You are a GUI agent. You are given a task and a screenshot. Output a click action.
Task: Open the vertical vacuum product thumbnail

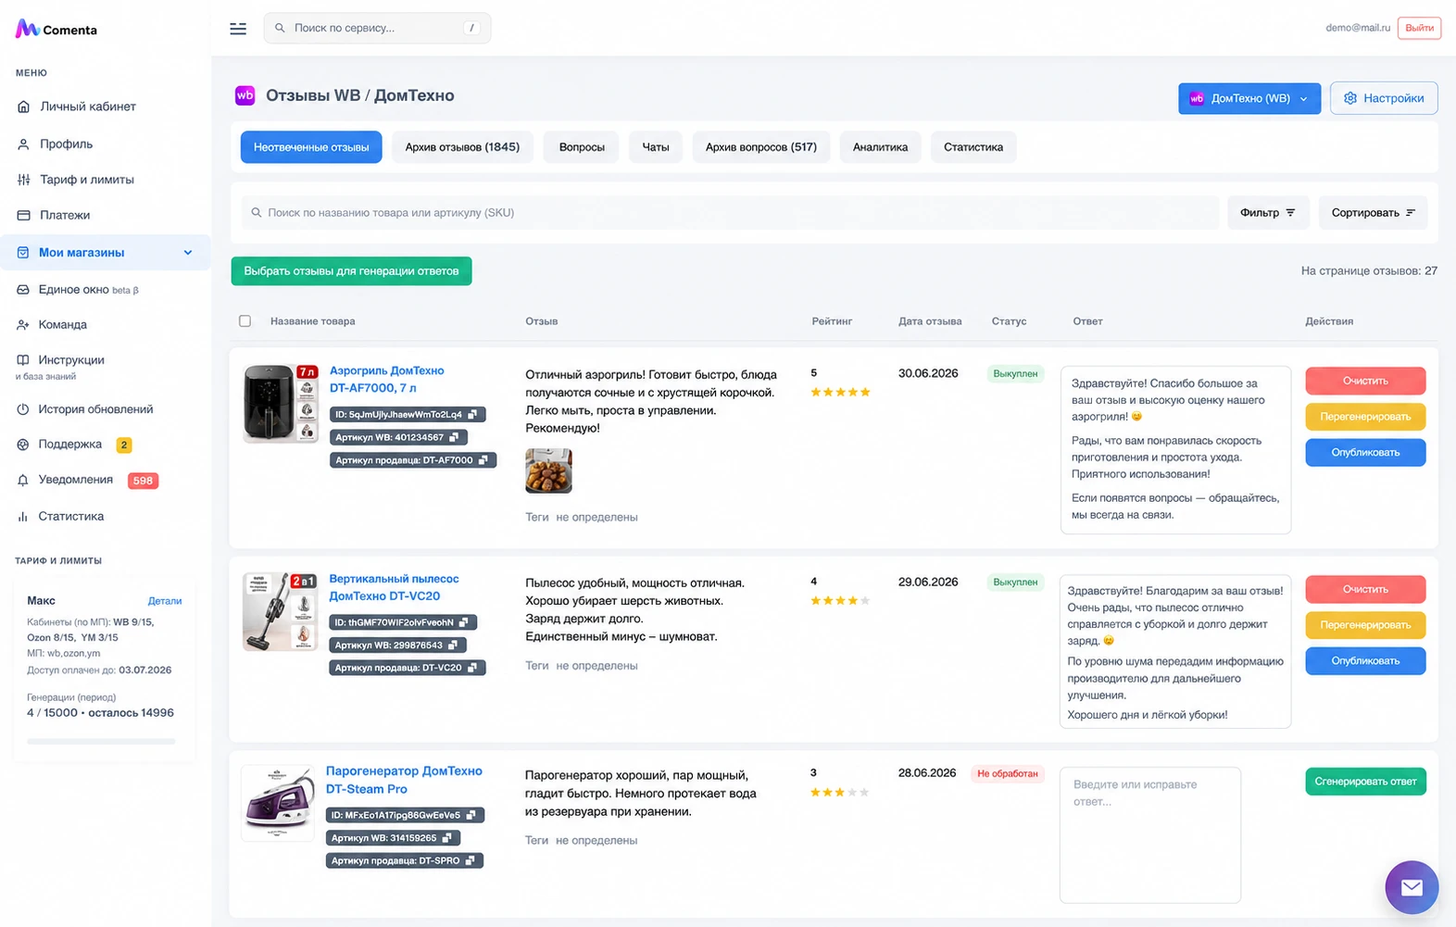(281, 611)
